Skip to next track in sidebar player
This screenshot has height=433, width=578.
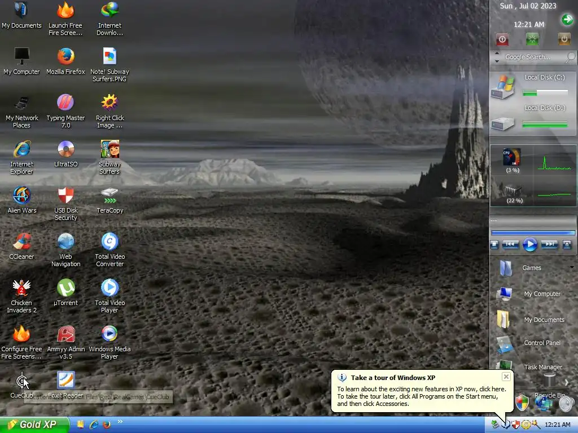(x=549, y=245)
